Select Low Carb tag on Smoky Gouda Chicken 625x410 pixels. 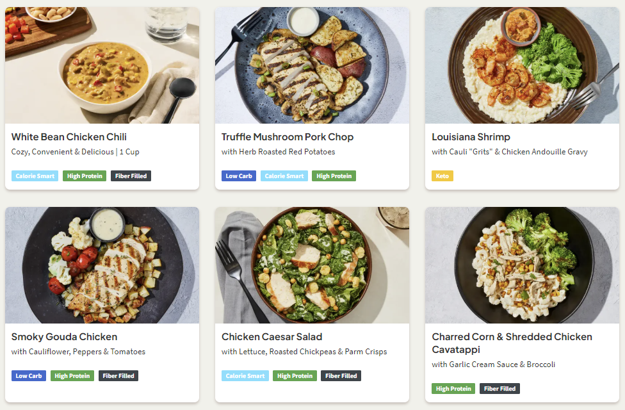[x=29, y=376]
